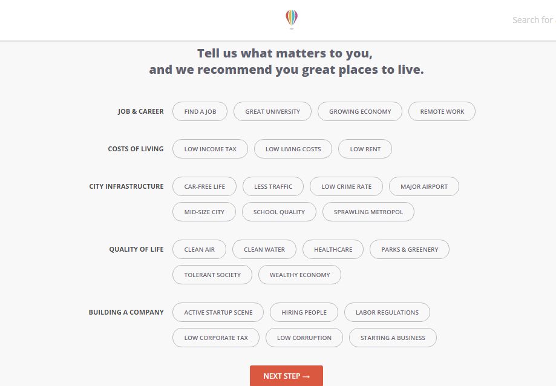Screen dimensions: 556x386
Task: Pick the Parks & Greenery tag
Action: click(x=410, y=249)
